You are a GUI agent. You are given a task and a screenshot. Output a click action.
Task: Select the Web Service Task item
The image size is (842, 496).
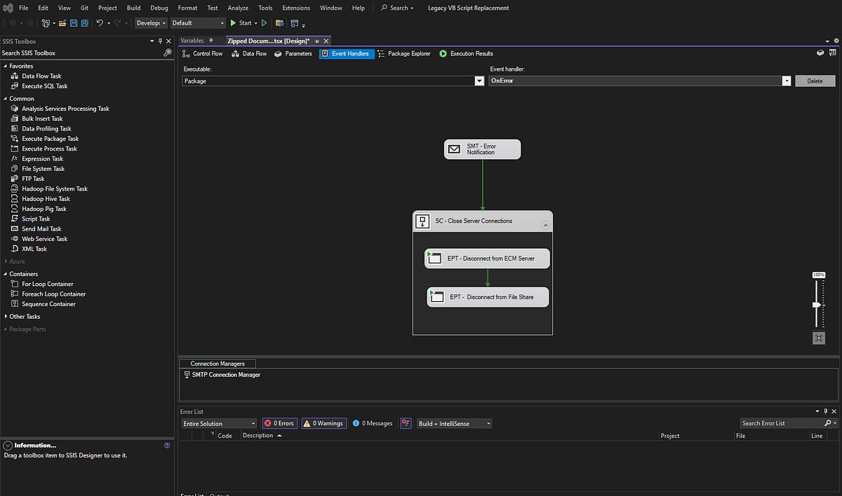tap(39, 238)
